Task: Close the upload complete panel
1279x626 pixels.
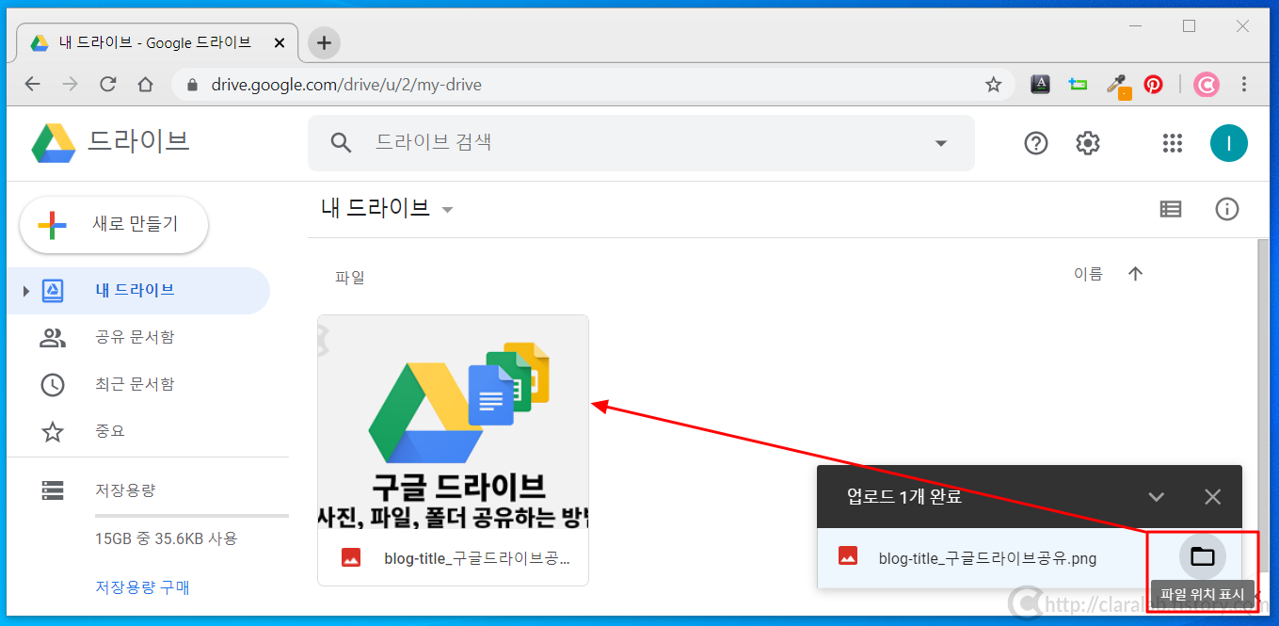Action: [x=1213, y=497]
